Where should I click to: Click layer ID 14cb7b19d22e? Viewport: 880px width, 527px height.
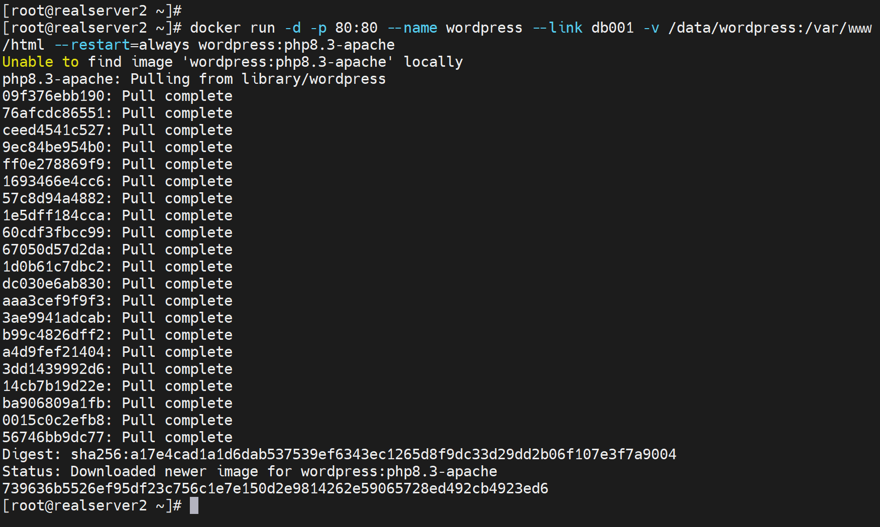pyautogui.click(x=53, y=386)
